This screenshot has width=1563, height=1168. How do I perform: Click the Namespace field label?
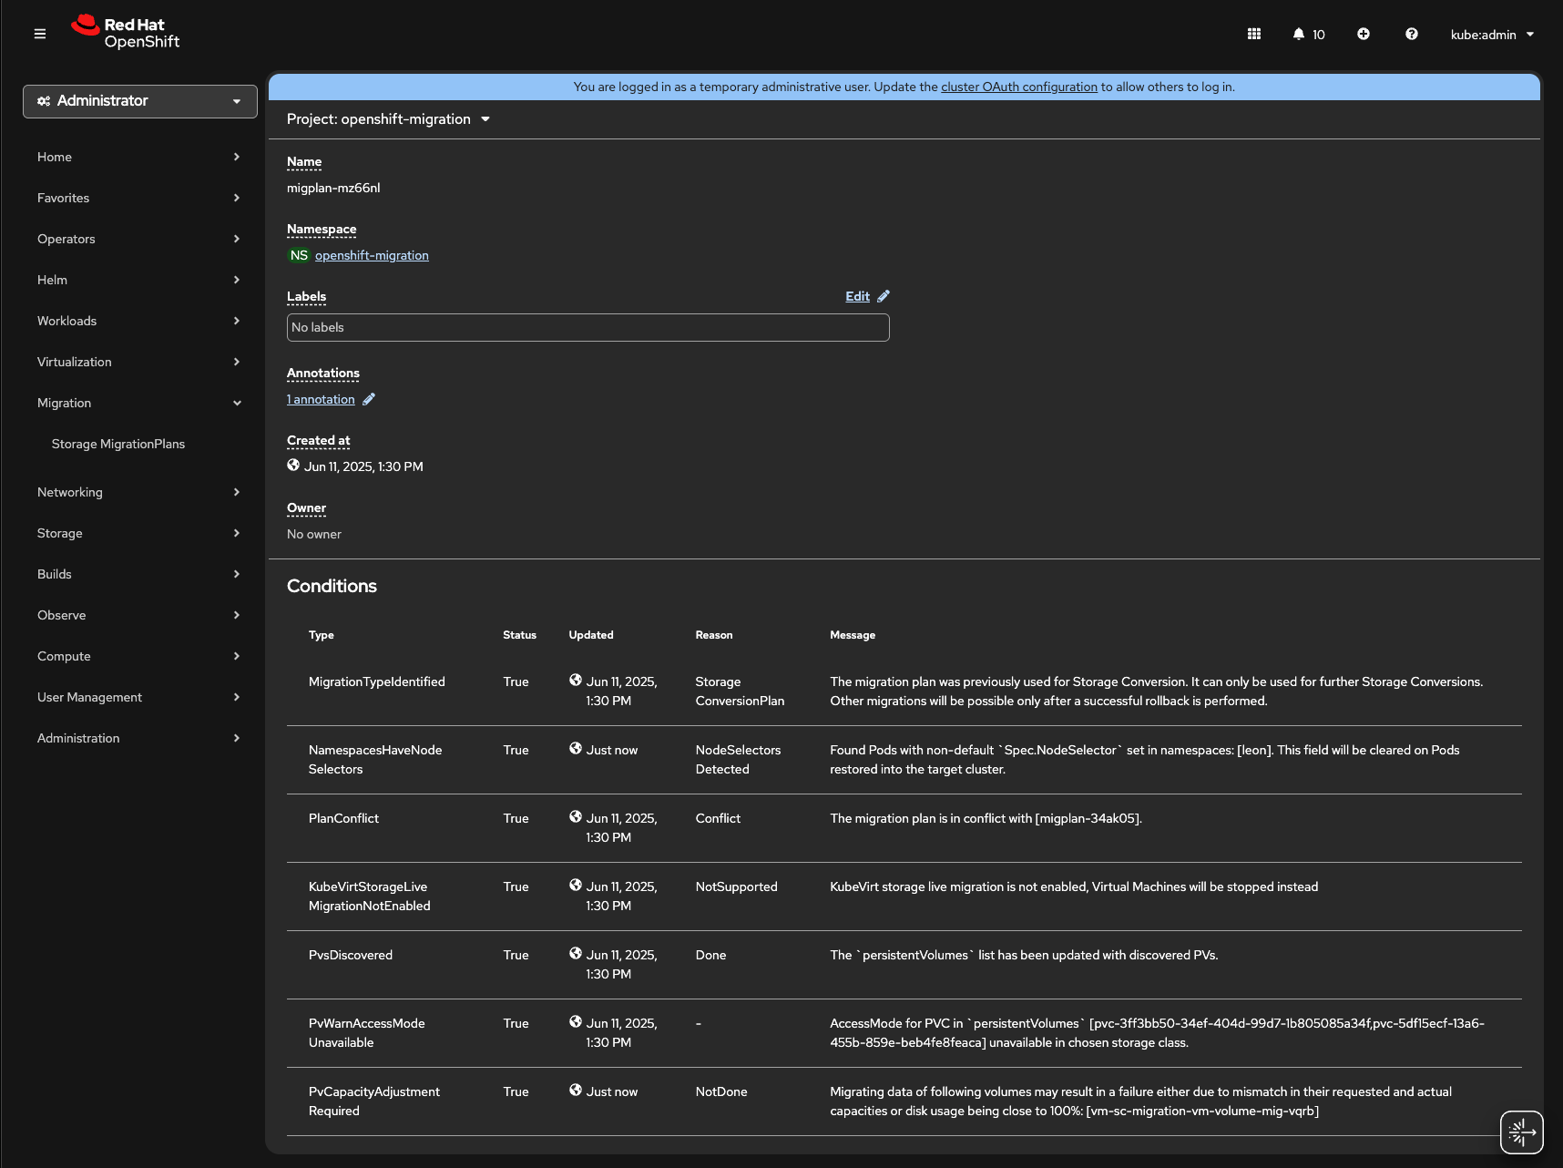point(322,229)
